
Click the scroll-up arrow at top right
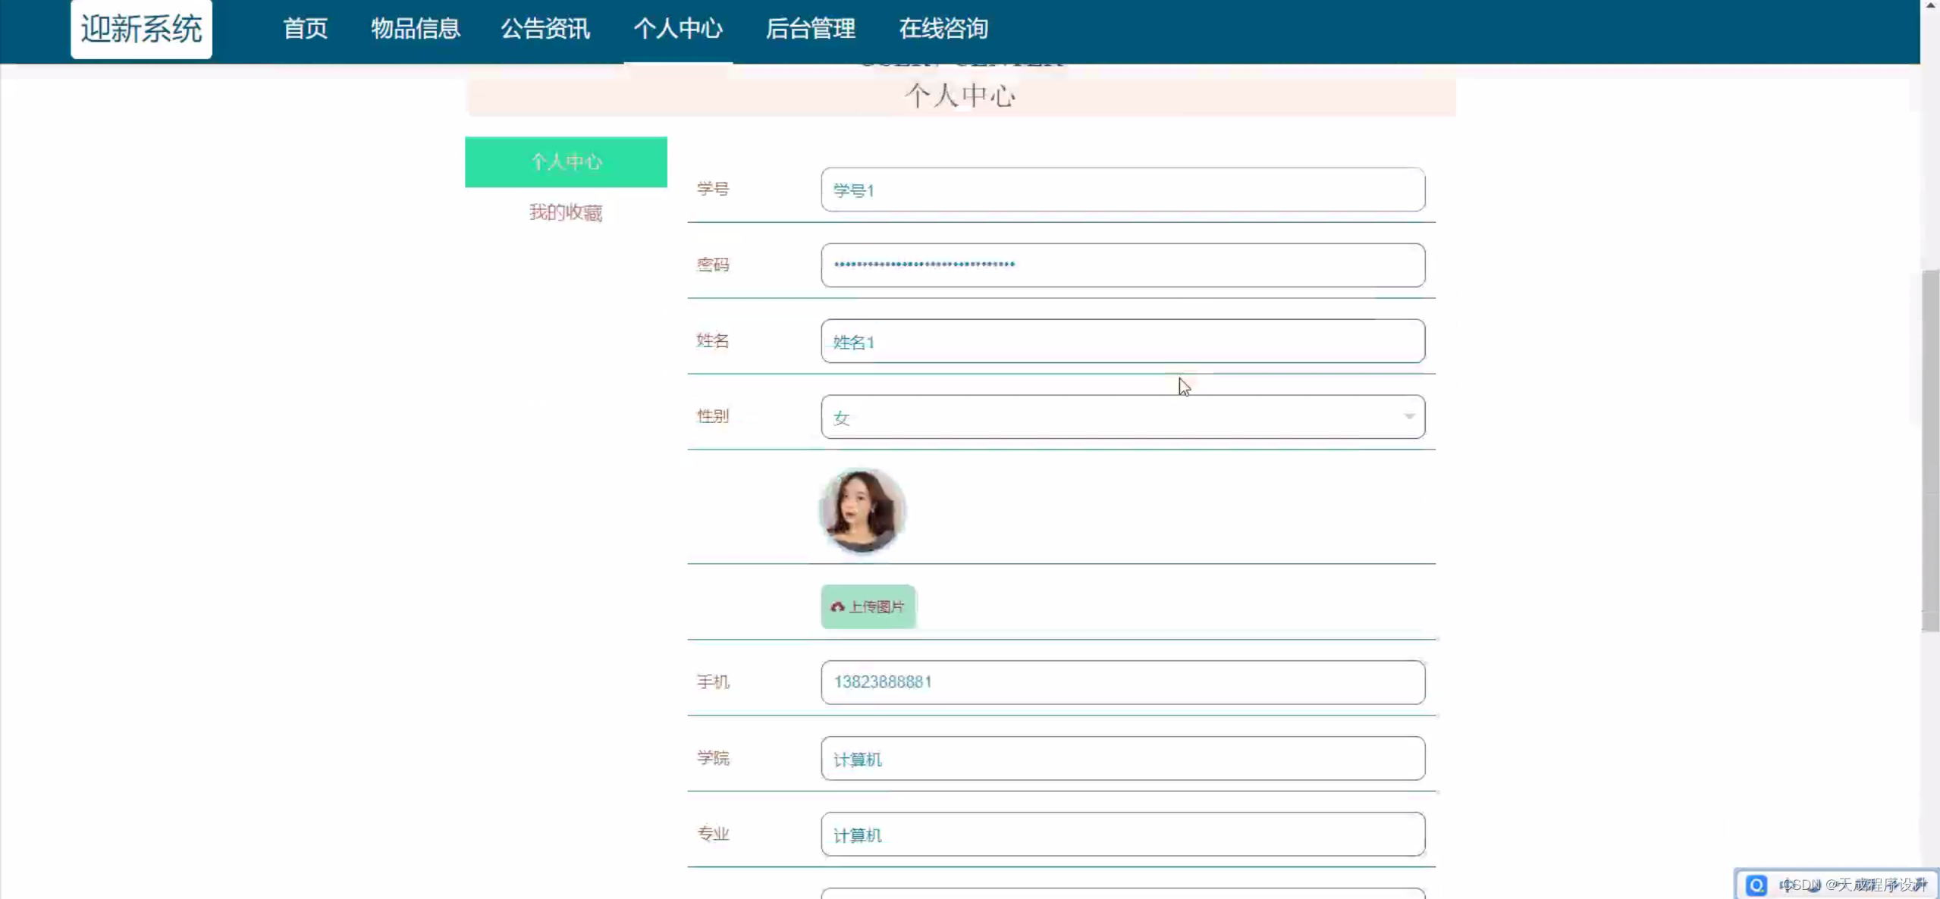click(1929, 6)
